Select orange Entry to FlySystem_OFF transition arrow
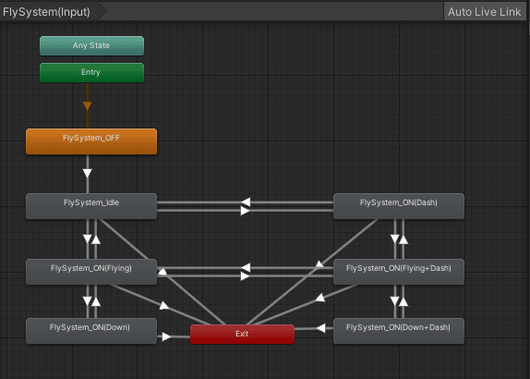 [87, 106]
